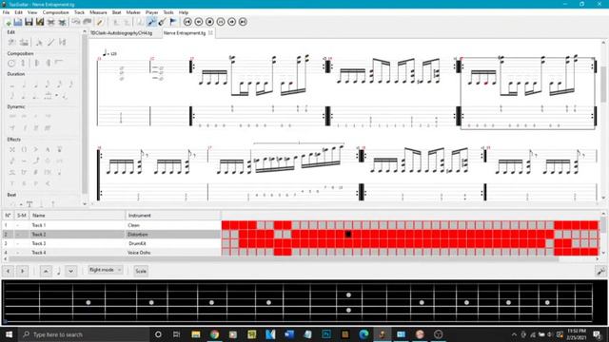Click the track table horizontal scrollbar
Viewport: 609px width, 342px height.
click(284, 258)
